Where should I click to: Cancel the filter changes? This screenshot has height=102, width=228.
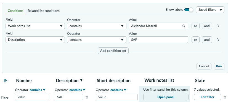(x=204, y=66)
